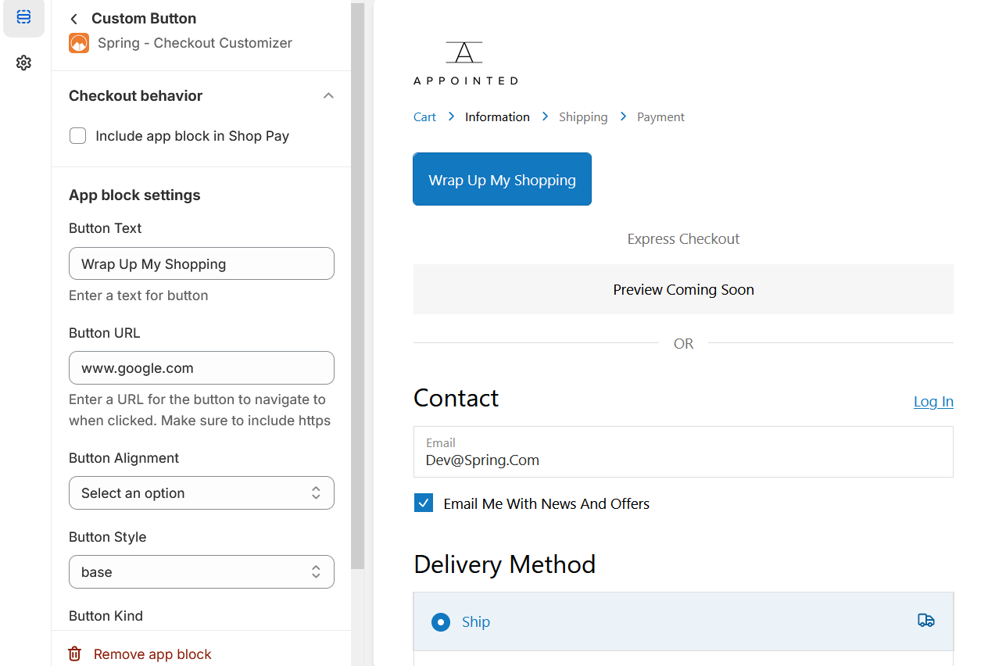Click the Log In link
988x666 pixels.
tap(933, 401)
